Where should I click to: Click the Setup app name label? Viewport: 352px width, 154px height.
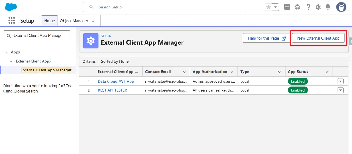[27, 21]
